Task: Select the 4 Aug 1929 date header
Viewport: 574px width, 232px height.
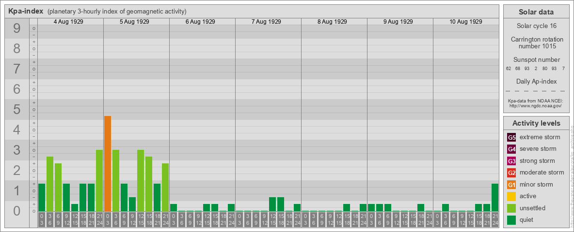Action: pos(68,22)
